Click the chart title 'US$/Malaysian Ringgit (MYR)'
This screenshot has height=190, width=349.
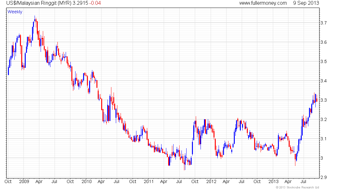[x=39, y=3]
